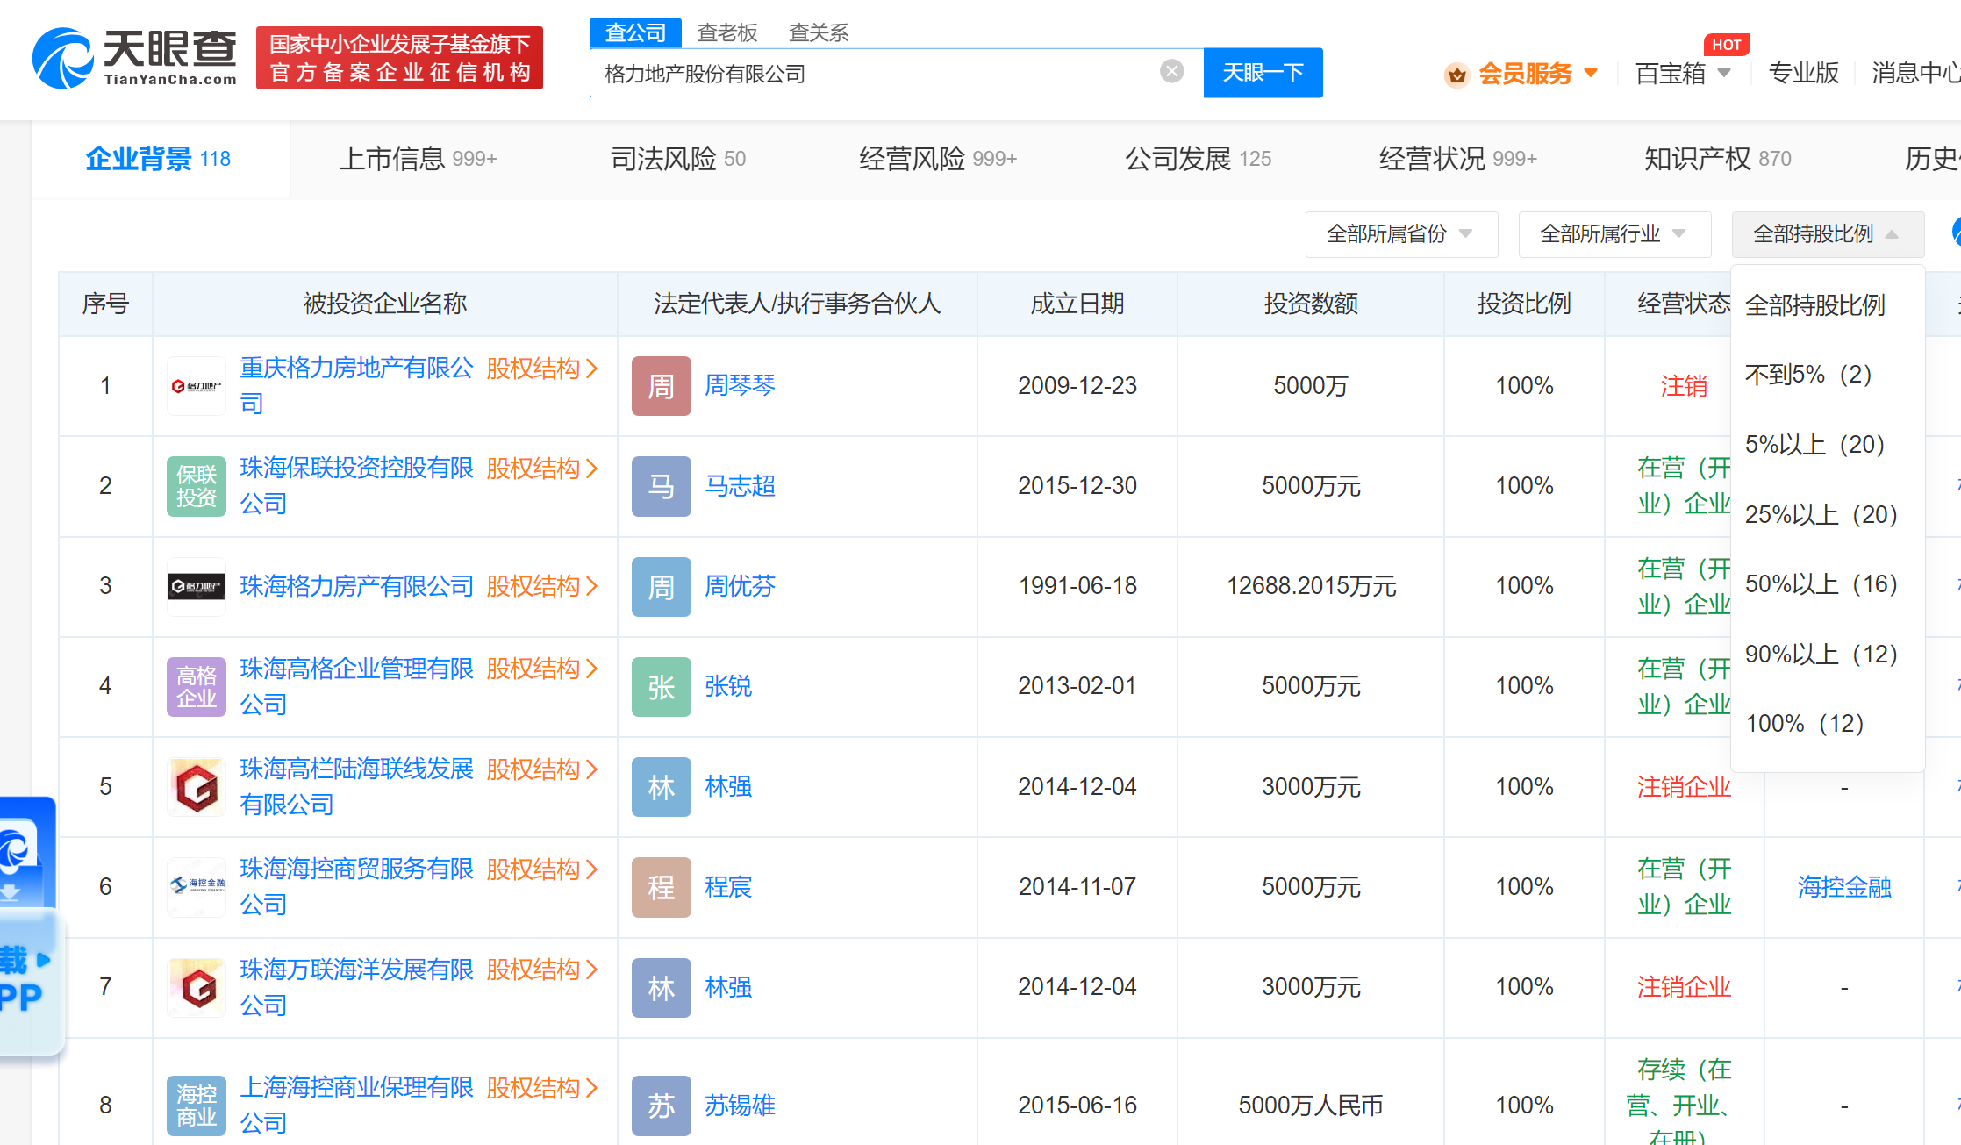Clear the search box with X icon
The image size is (1961, 1145).
[x=1171, y=72]
